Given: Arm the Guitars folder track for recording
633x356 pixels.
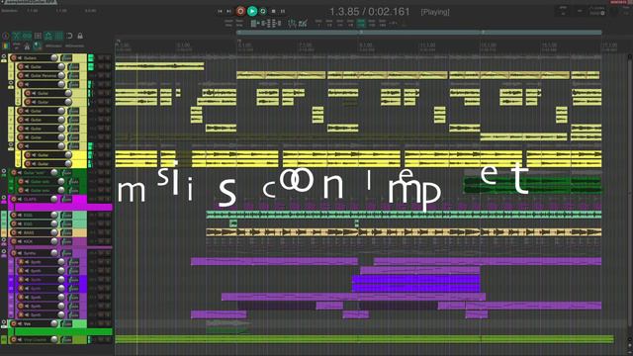Looking at the screenshot, I should click(x=14, y=57).
